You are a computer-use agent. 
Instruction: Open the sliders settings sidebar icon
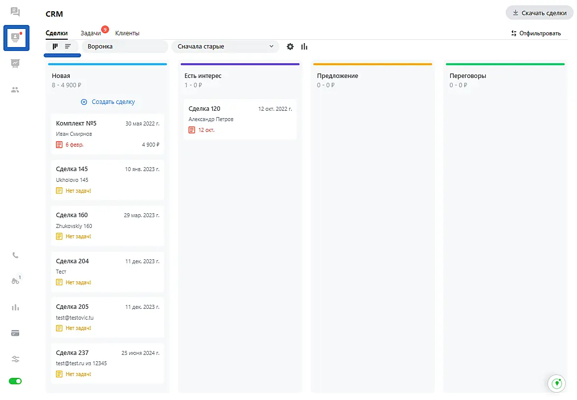(15, 359)
